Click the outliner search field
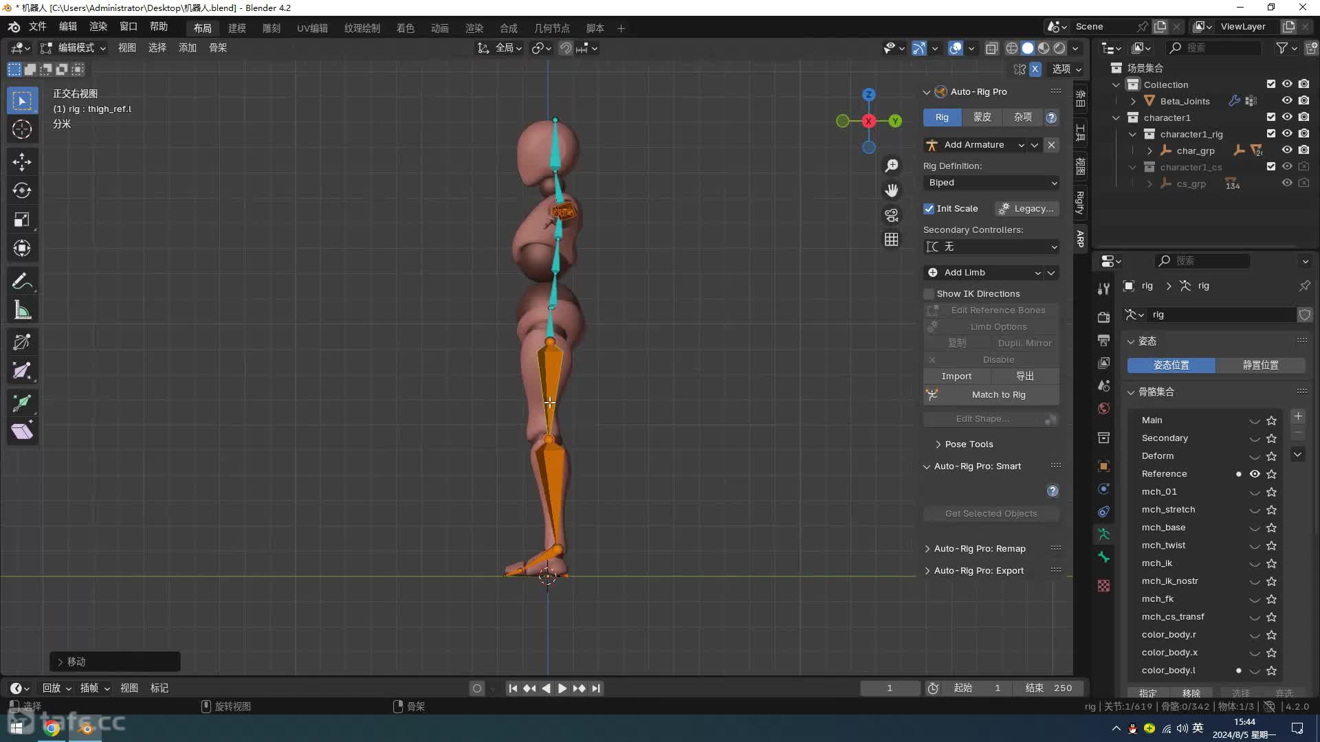The height and width of the screenshot is (742, 1320). 1213,48
